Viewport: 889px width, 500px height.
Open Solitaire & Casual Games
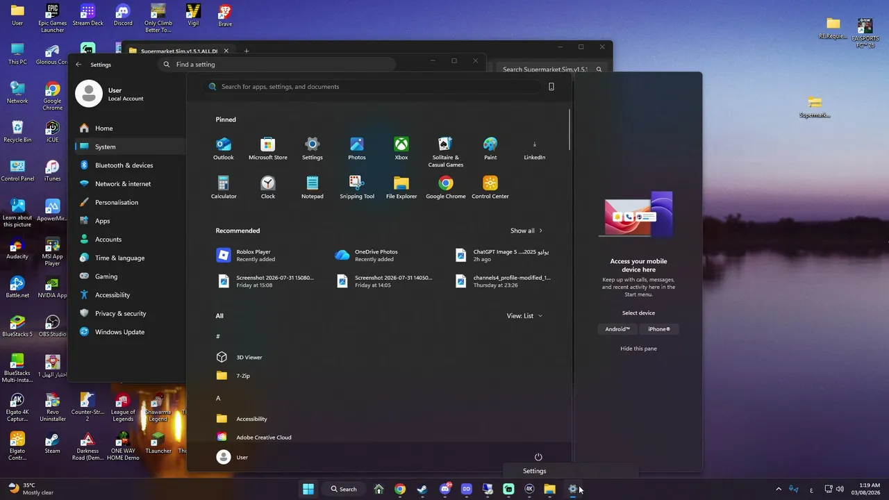pyautogui.click(x=445, y=152)
